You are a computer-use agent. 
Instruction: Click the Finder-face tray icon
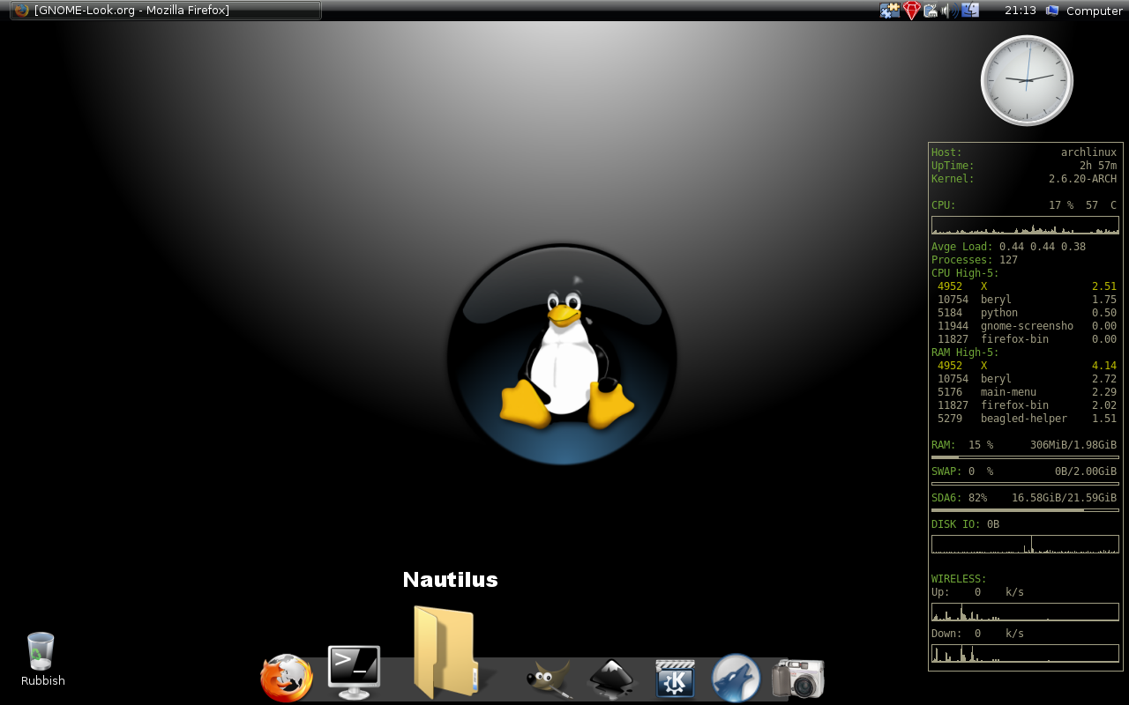click(x=970, y=11)
